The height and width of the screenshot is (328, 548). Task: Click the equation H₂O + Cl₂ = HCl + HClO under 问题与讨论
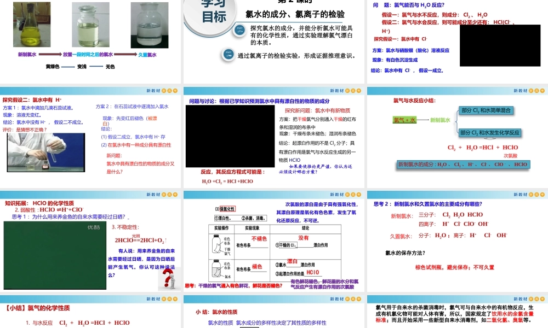click(227, 181)
